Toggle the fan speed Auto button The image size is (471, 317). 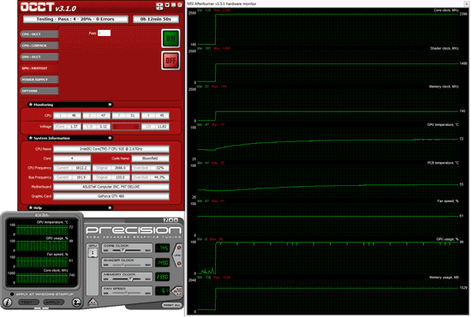coord(177,290)
